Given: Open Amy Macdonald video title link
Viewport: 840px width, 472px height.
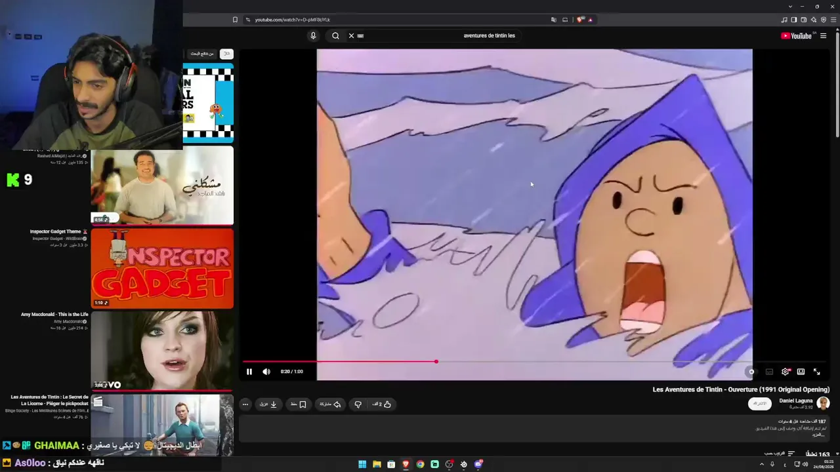Looking at the screenshot, I should [54, 315].
